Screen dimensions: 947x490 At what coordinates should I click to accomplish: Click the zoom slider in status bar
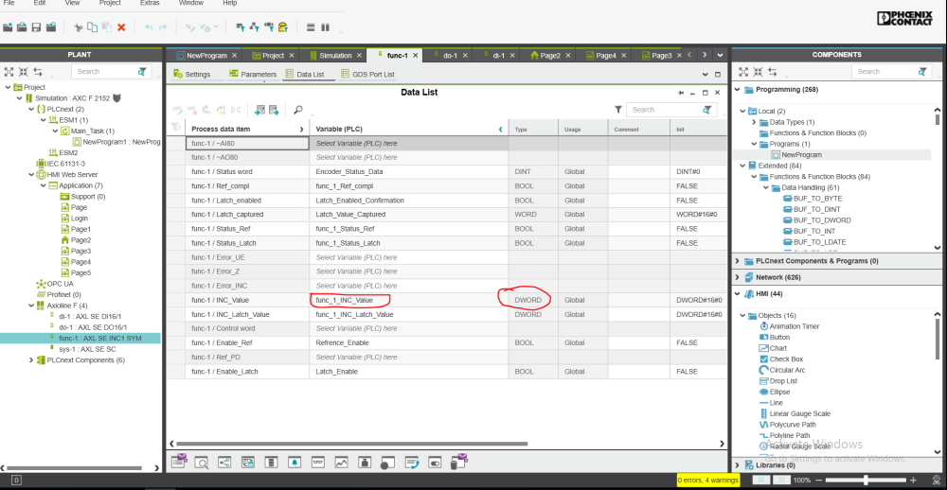867,481
